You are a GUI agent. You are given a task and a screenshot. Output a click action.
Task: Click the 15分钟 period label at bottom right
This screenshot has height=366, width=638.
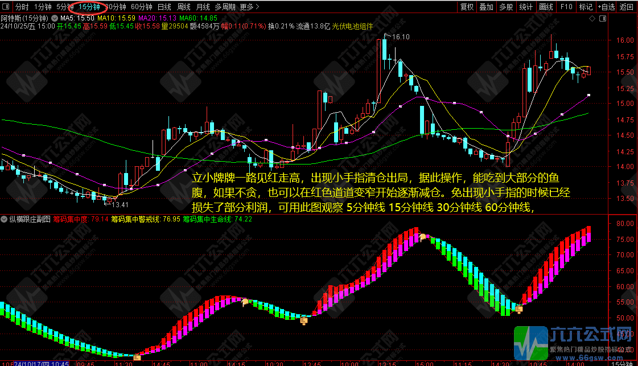tap(621, 364)
